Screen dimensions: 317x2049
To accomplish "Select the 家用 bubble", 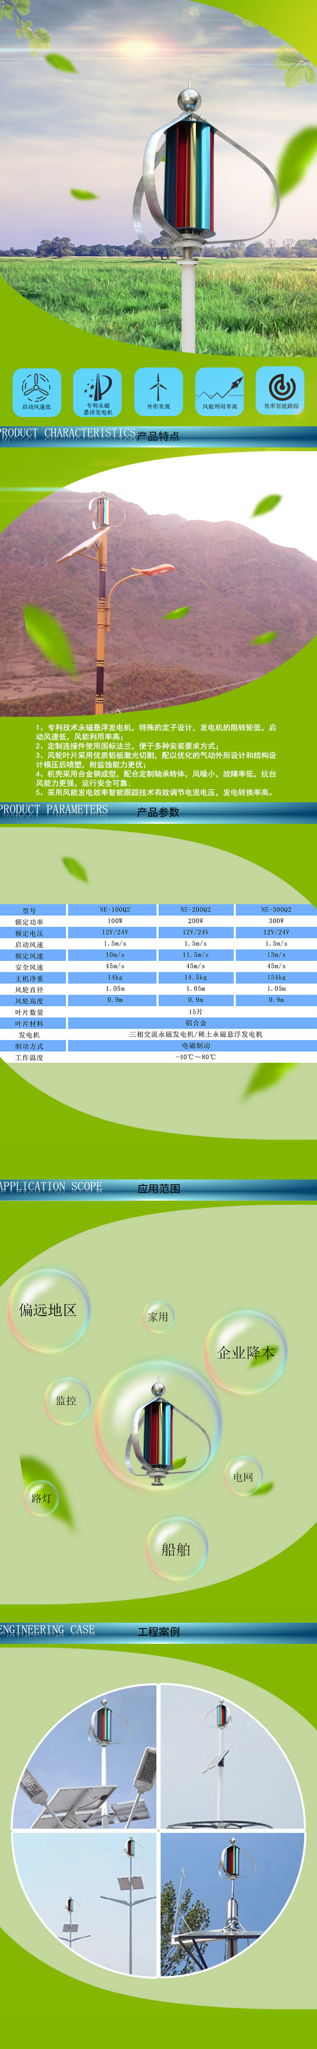I will [x=158, y=1317].
